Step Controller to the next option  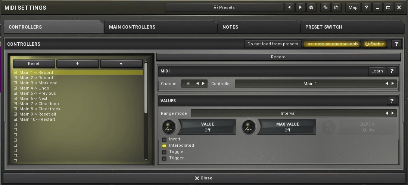click(393, 84)
